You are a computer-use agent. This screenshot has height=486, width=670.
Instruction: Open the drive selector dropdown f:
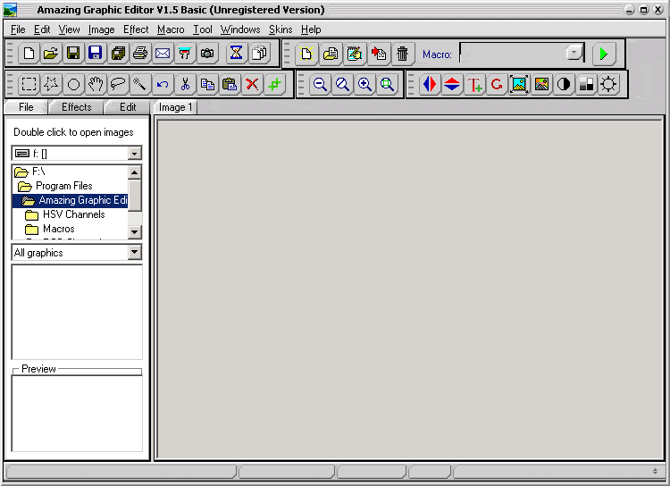135,154
